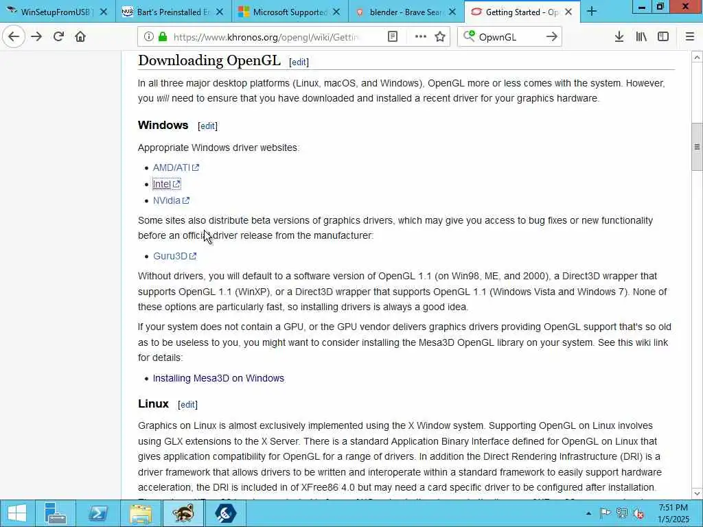Viewport: 703px width, 527px height.
Task: Open the library bookshelf menu
Action: (x=641, y=37)
